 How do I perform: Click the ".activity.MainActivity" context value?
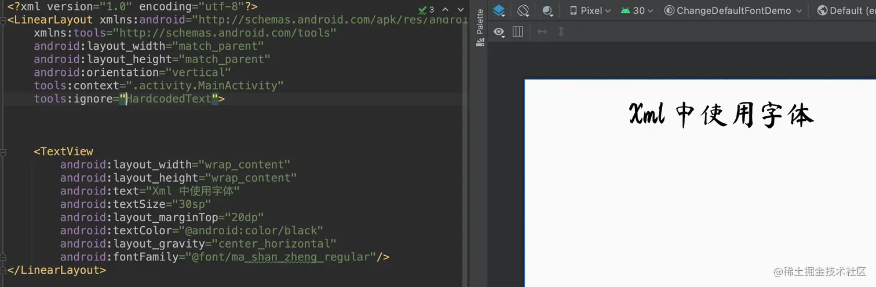(204, 86)
